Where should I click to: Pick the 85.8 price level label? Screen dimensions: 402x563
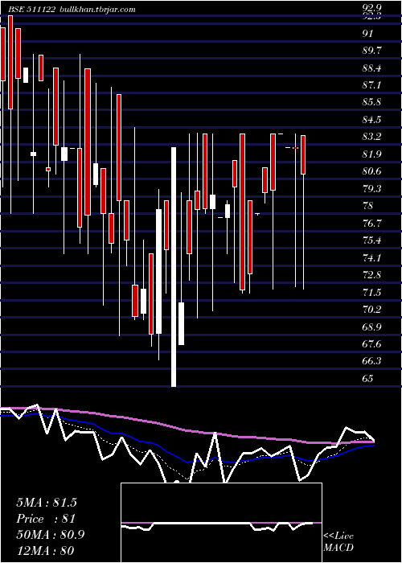[371, 102]
